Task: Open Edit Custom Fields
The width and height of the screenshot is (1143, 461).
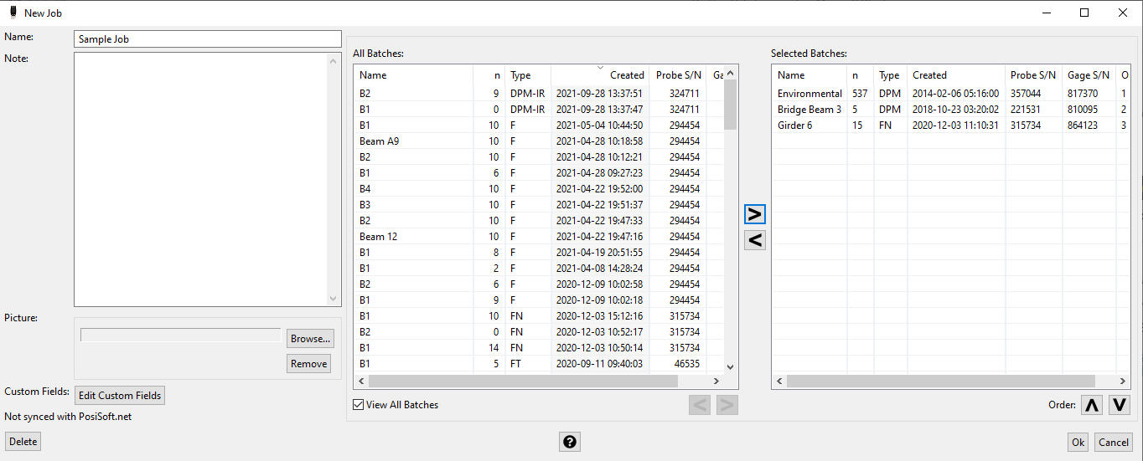Action: tap(120, 396)
